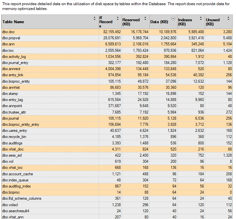
Task: Click the Data (KB) sort indicator icon
Action: tap(173, 18)
